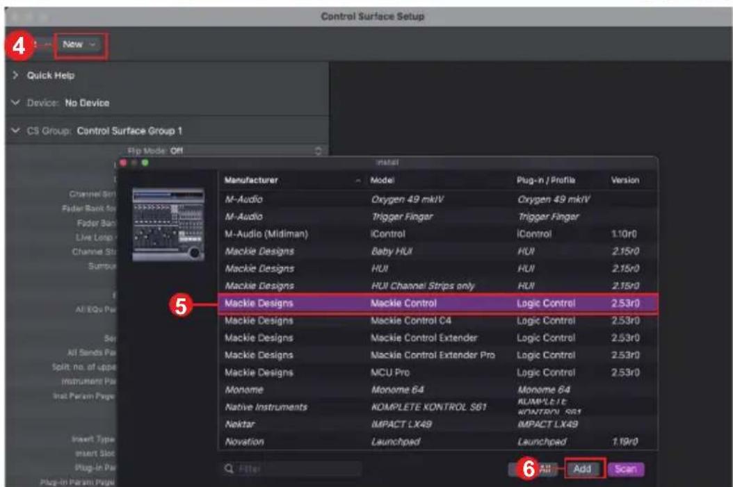733x487 pixels.
Task: Click the Add button
Action: click(x=583, y=469)
